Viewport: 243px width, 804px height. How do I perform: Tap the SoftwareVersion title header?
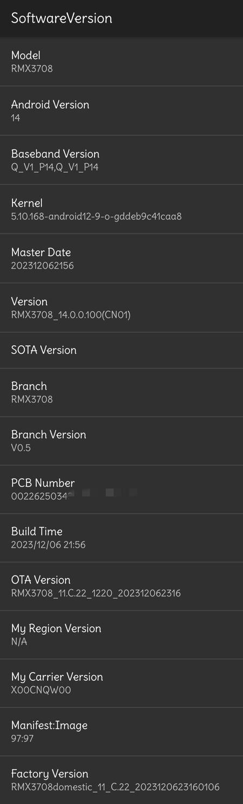click(62, 18)
